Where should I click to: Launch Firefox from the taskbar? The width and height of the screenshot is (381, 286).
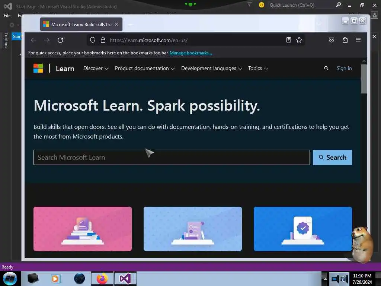102,279
